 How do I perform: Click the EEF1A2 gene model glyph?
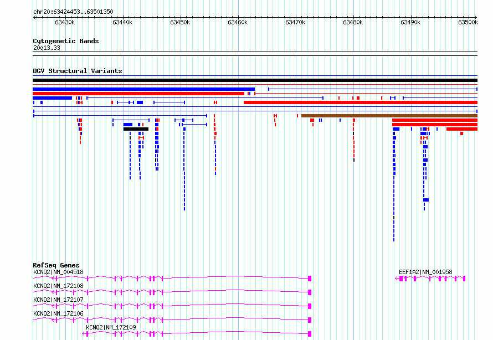430,279
